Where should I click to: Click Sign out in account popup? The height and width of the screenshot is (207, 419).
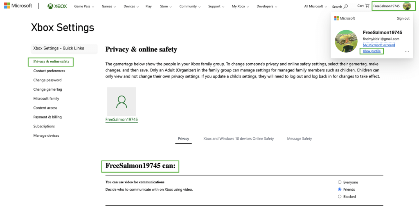(x=403, y=18)
